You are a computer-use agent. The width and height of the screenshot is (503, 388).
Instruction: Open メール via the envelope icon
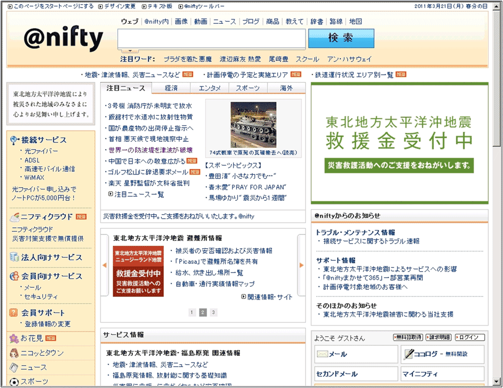322,354
